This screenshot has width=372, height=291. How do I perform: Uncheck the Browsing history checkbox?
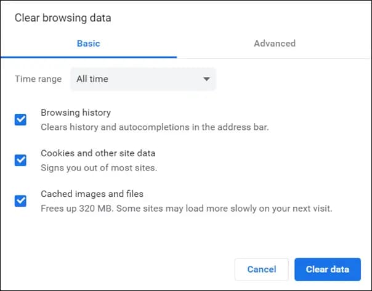[21, 119]
